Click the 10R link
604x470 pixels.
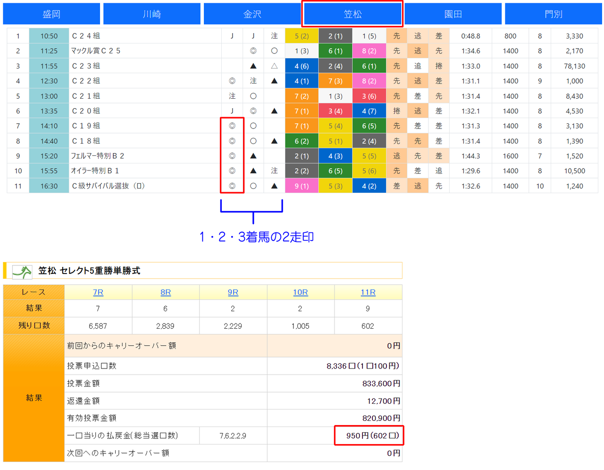coord(301,292)
